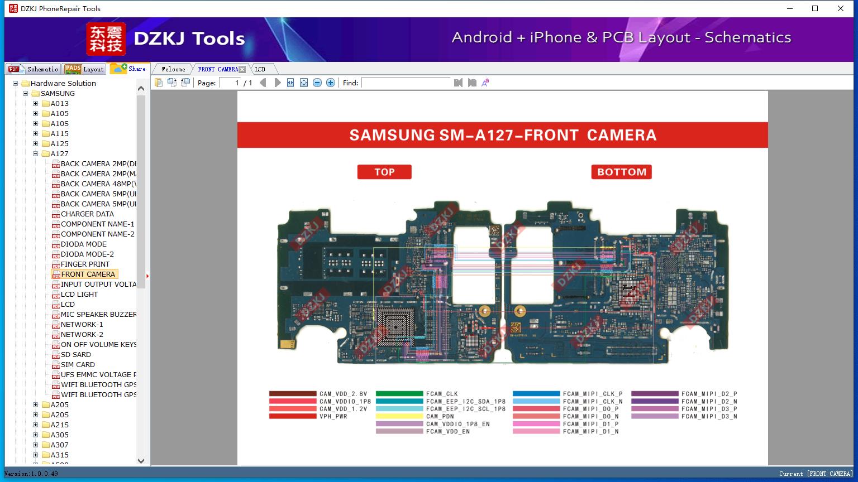This screenshot has width=858, height=482.
Task: Fit page to width icon
Action: pos(290,83)
